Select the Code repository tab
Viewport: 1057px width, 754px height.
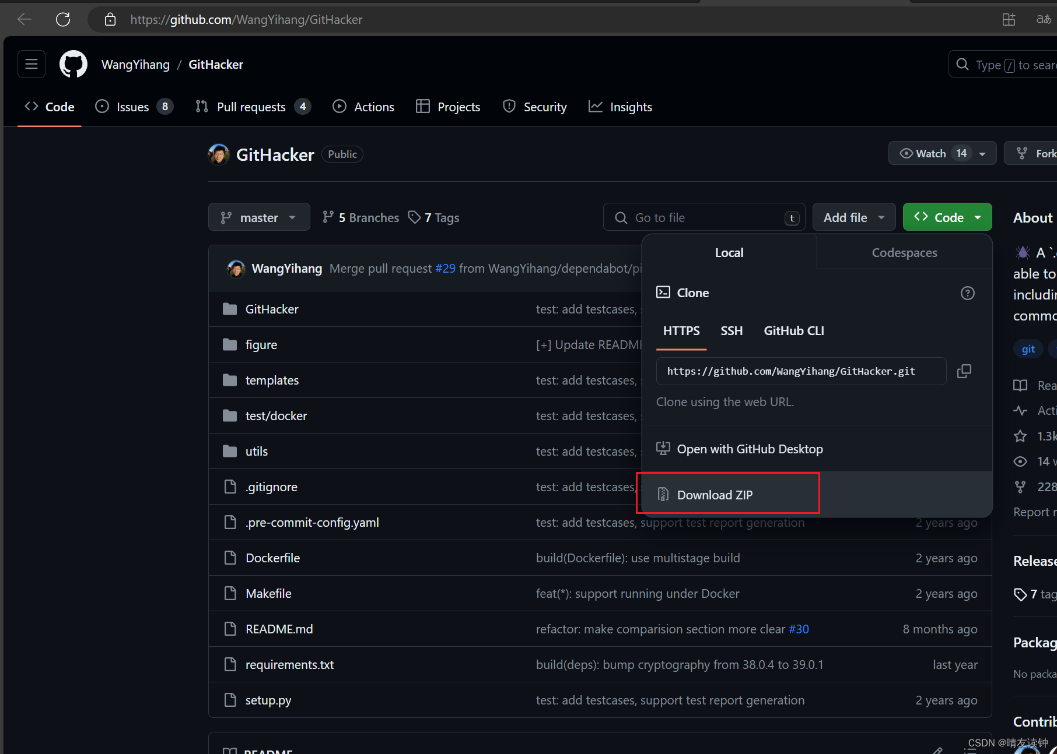pyautogui.click(x=50, y=107)
